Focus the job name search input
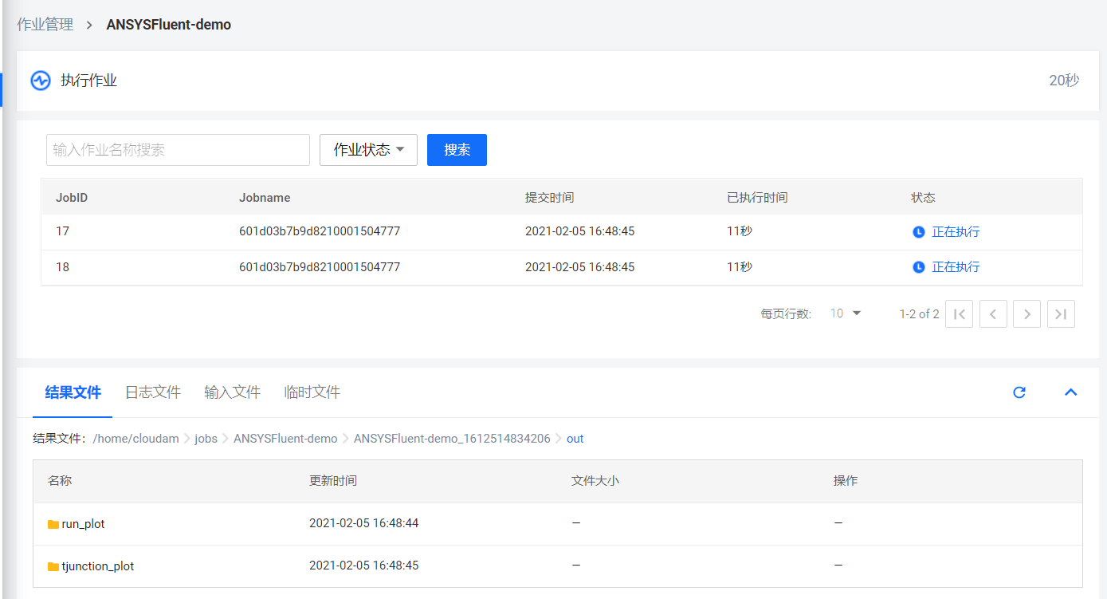 point(178,150)
